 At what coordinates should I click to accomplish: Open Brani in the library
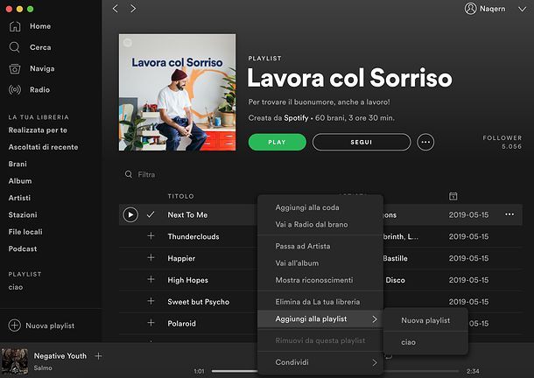pyautogui.click(x=18, y=164)
